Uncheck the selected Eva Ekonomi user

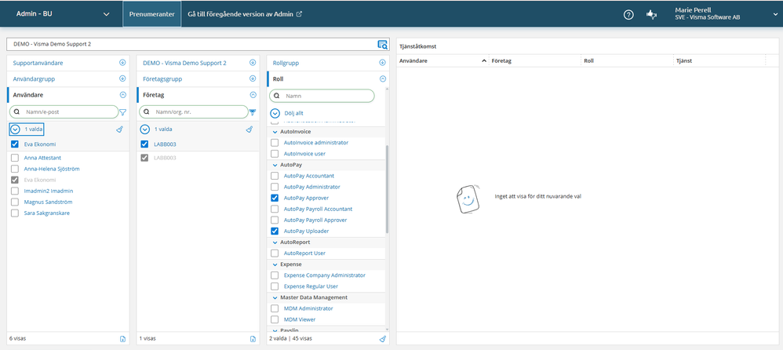pyautogui.click(x=14, y=144)
